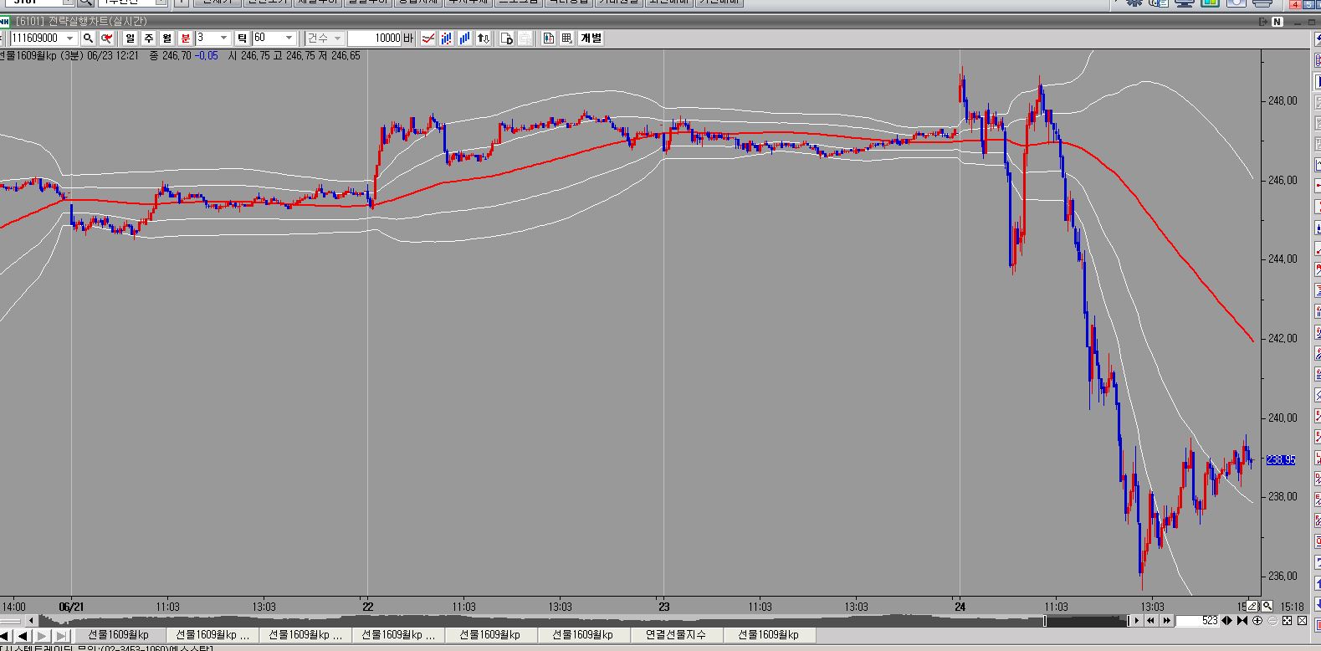Toggle the daily (일) period button
1321x651 pixels.
[x=131, y=38]
